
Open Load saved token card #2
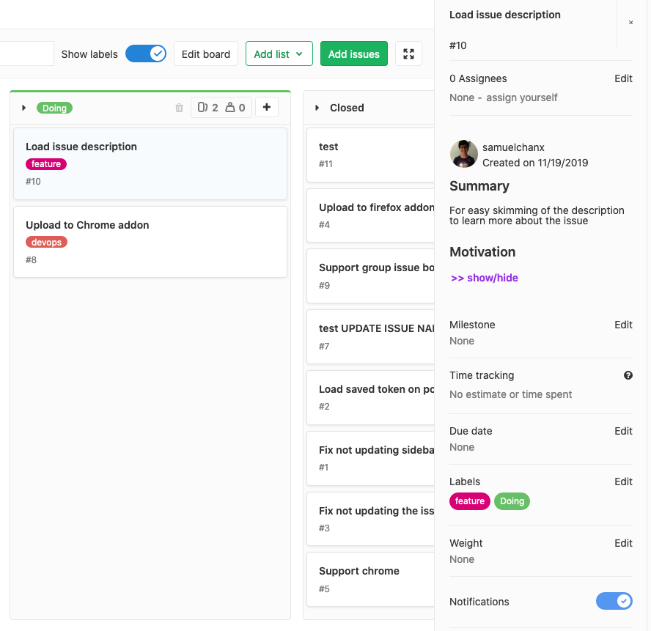click(370, 398)
